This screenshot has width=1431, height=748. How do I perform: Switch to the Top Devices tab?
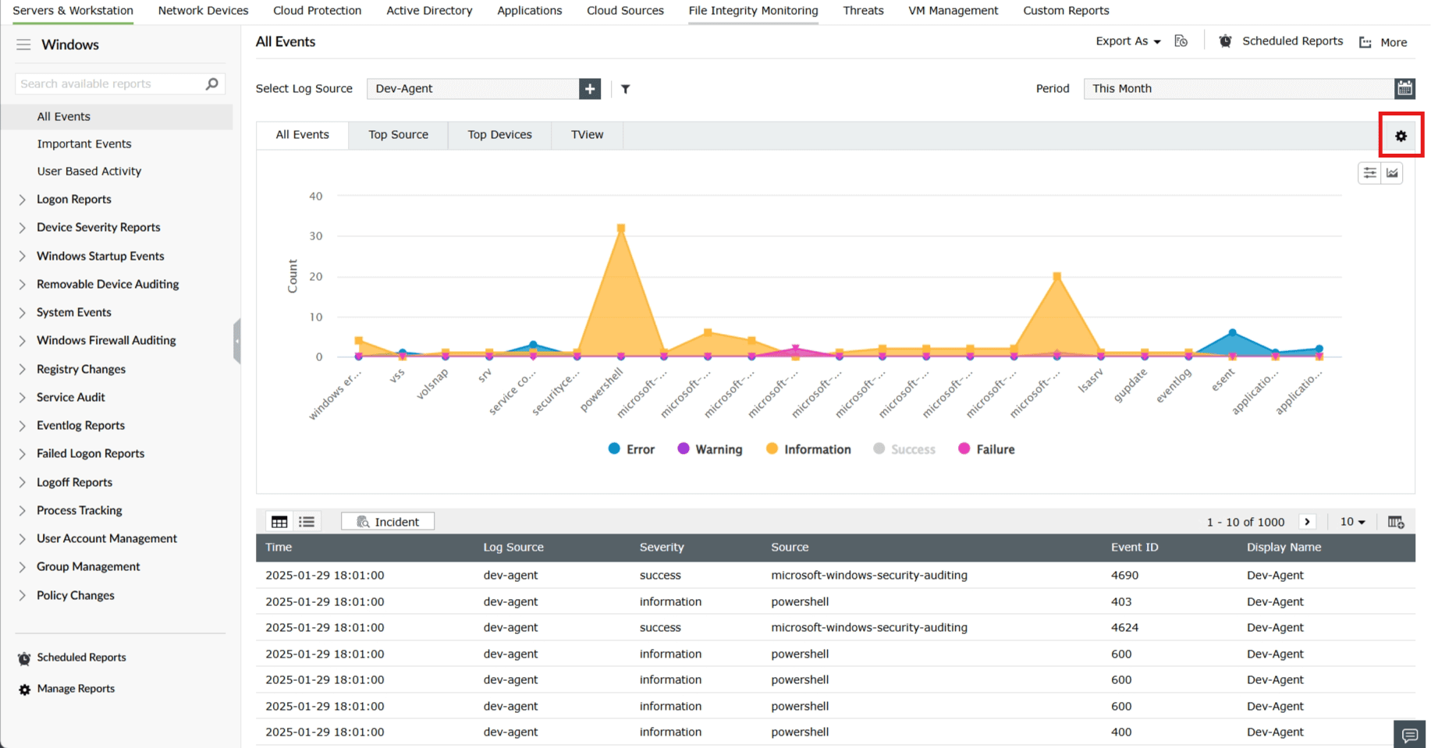(499, 134)
